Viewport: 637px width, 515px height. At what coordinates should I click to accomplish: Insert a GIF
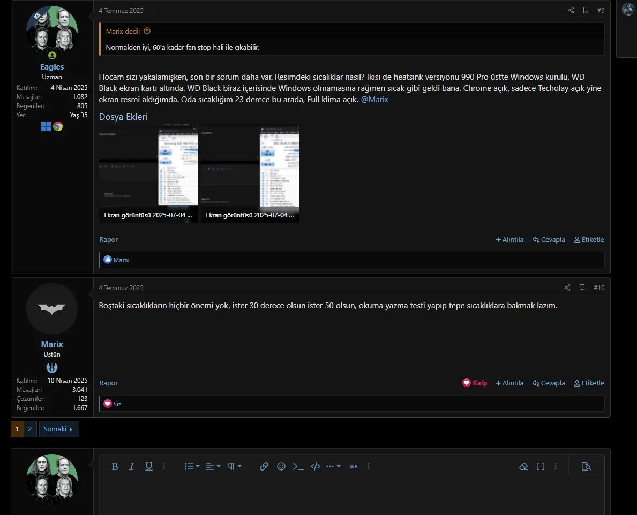coord(354,466)
